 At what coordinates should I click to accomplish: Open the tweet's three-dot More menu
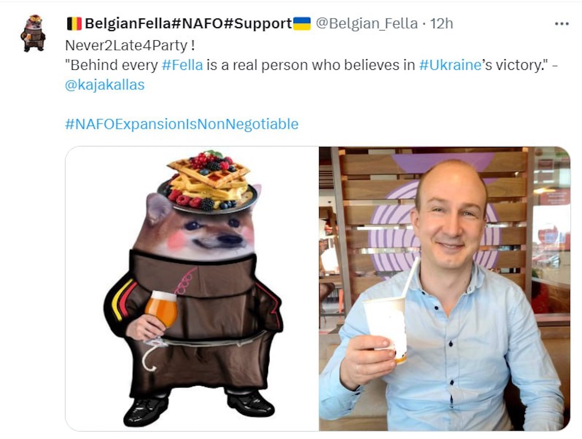[x=561, y=23]
